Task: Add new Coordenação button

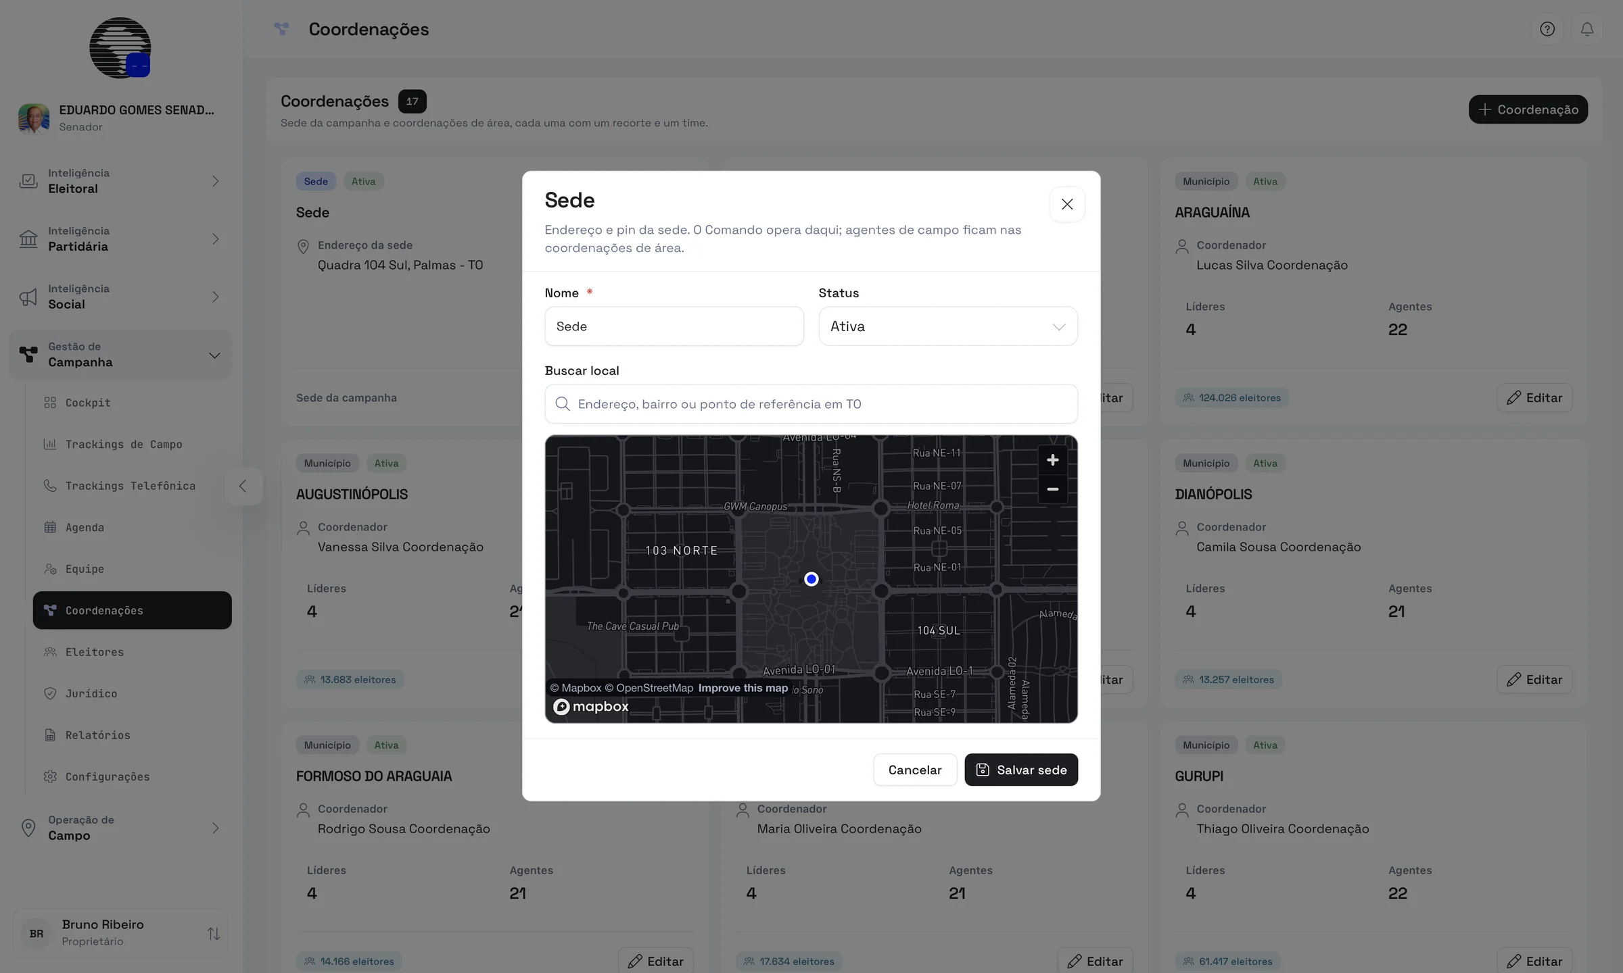Action: [1528, 109]
